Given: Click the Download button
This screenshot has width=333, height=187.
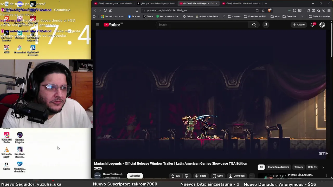Looking at the screenshot, I should click(236, 176).
